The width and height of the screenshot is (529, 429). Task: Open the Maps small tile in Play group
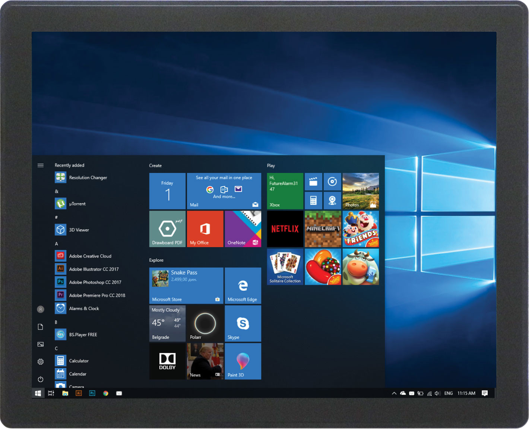click(x=332, y=201)
